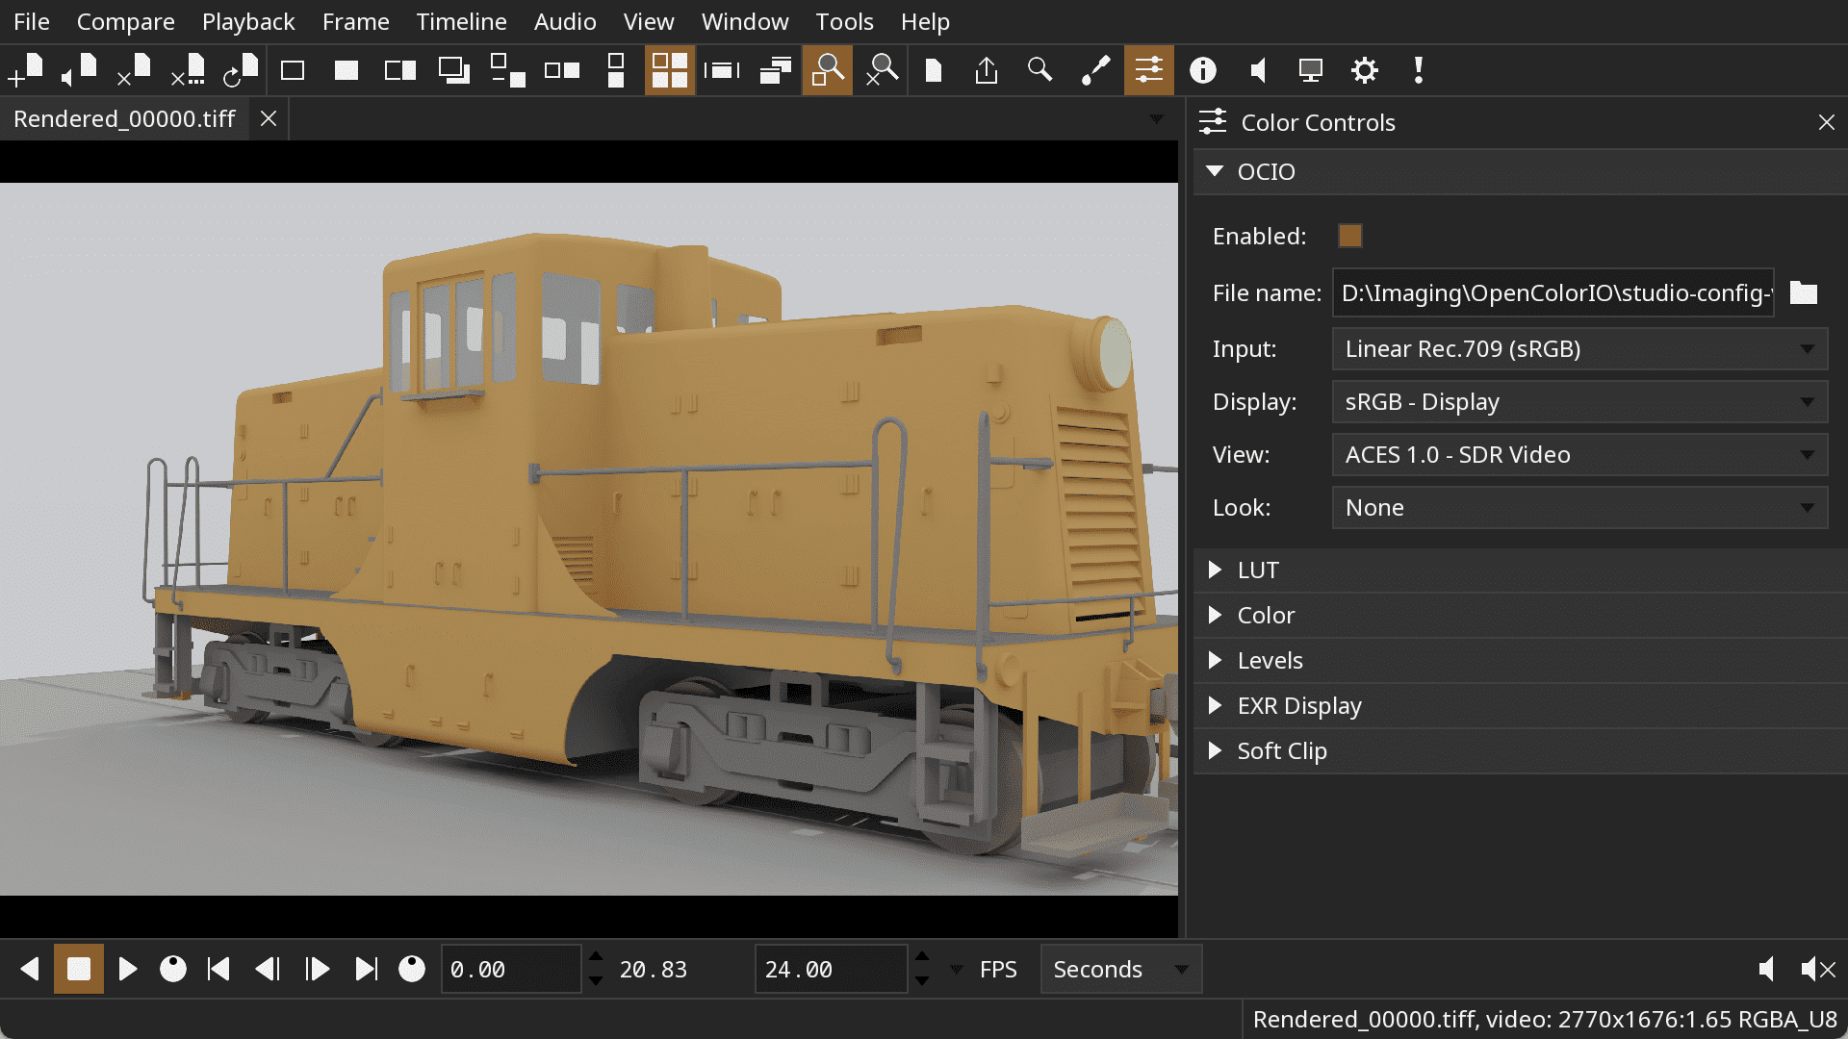Show media information with the Info icon
Image resolution: width=1848 pixels, height=1039 pixels.
[x=1203, y=69]
